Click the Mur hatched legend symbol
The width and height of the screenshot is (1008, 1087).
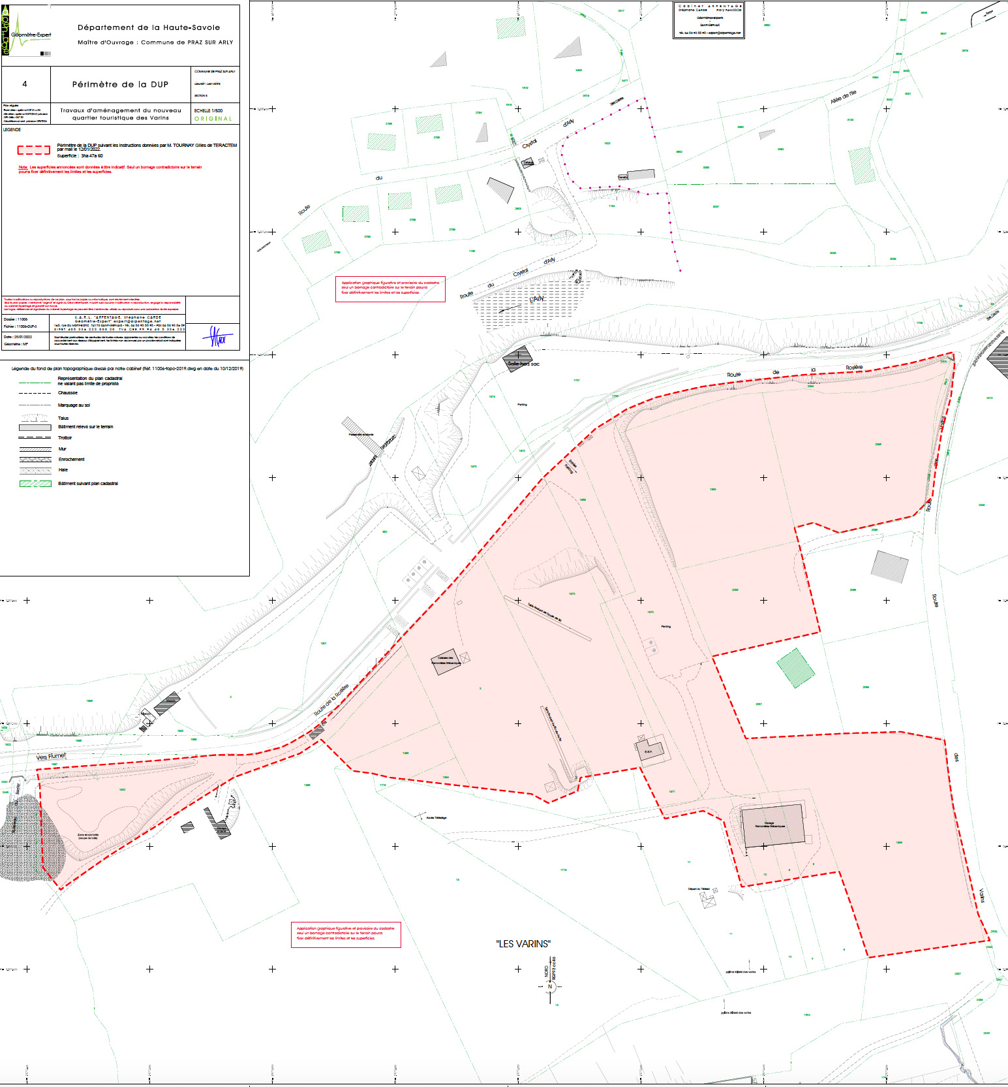(x=35, y=449)
